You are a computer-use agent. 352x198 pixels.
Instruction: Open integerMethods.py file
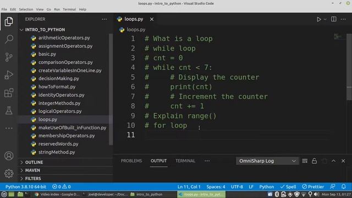[x=59, y=103]
